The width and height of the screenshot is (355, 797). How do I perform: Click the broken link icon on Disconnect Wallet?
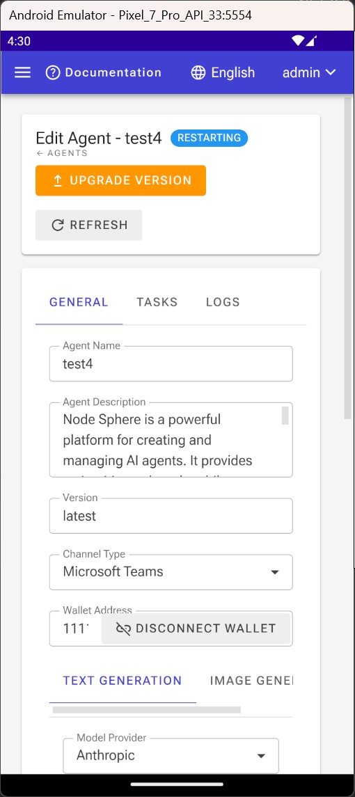[123, 629]
